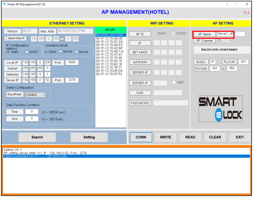This screenshot has width=253, height=197.
Task: Click the READ button
Action: click(x=190, y=137)
